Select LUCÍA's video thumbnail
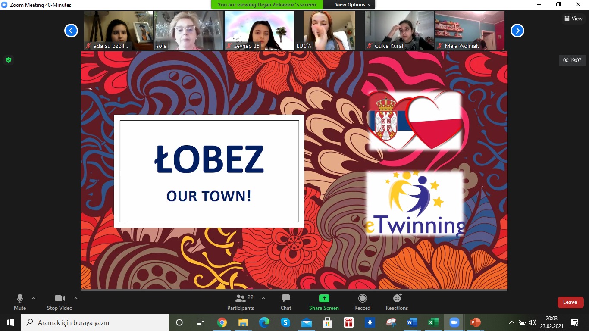Screen dimensions: 589x331 click(x=329, y=31)
